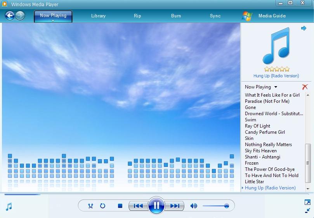Select What It Feels Like For a Girl
Image resolution: width=314 pixels, height=218 pixels.
272,95
